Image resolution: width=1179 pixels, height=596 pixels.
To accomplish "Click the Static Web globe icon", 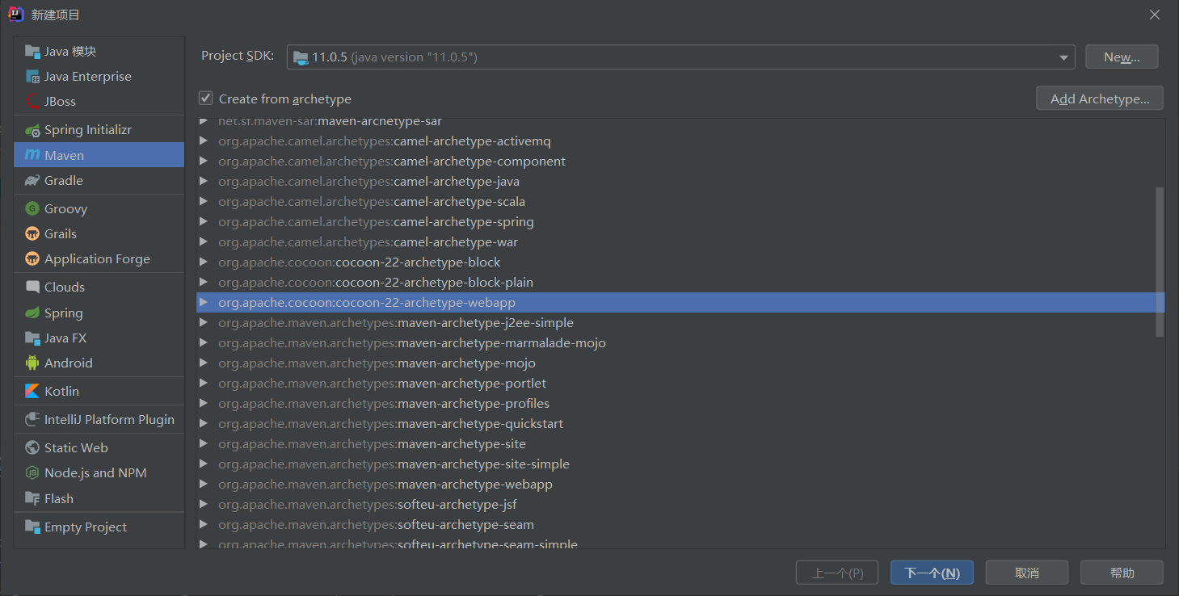I will [x=32, y=447].
